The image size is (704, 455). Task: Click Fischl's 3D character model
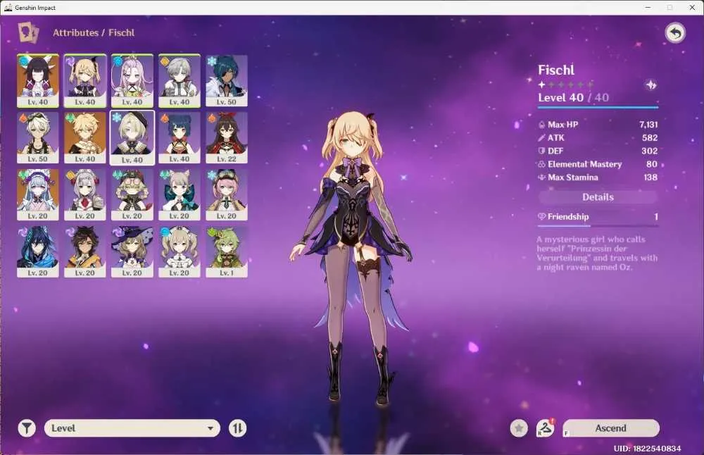pos(353,258)
